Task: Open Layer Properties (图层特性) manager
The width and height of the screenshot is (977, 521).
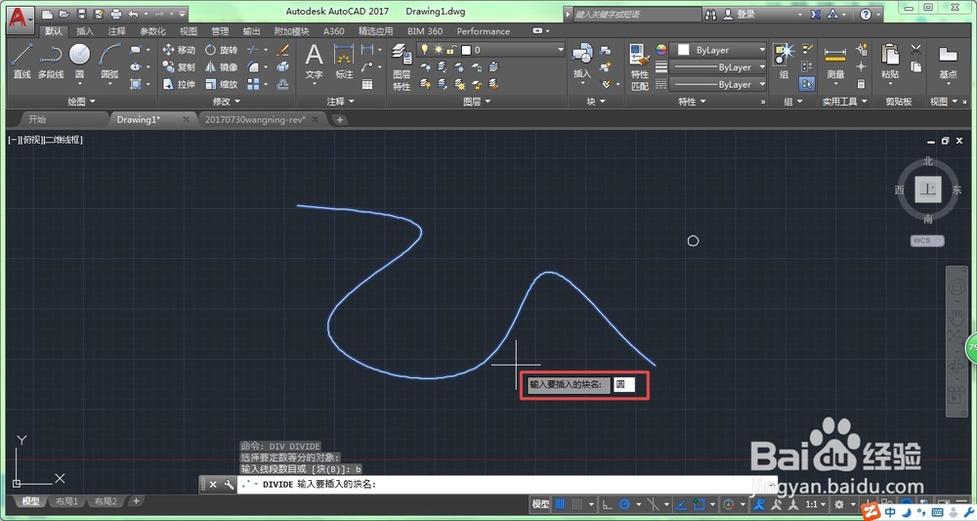Action: [x=402, y=66]
